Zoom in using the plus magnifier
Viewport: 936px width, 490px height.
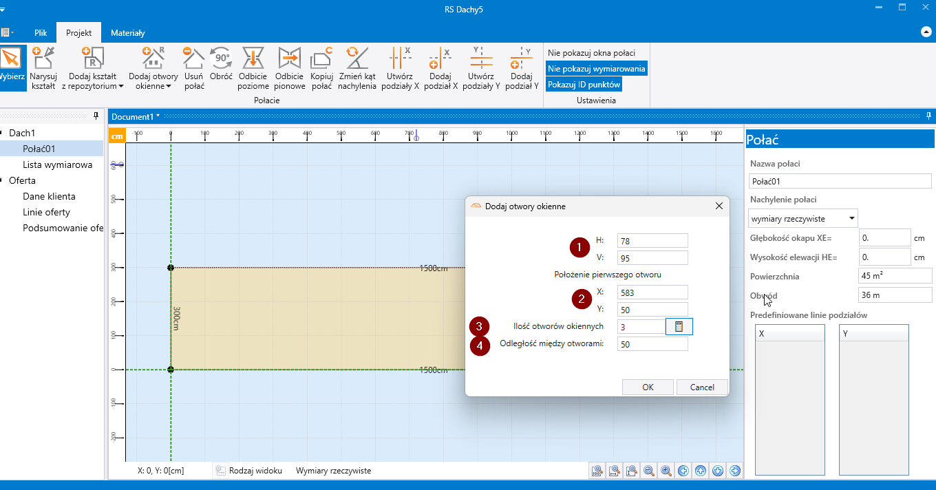[x=666, y=471]
